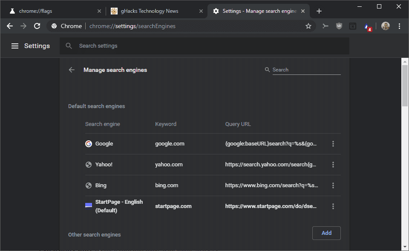Click the Yahoo! engine name
409x251 pixels.
coord(104,165)
